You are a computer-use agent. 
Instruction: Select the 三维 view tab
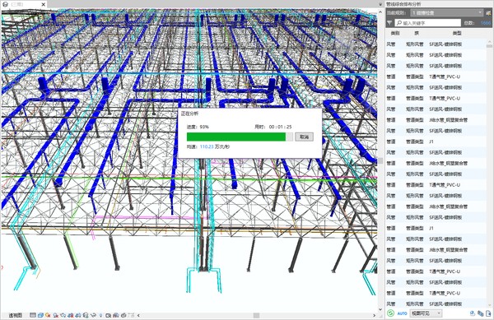pyautogui.click(x=17, y=4)
